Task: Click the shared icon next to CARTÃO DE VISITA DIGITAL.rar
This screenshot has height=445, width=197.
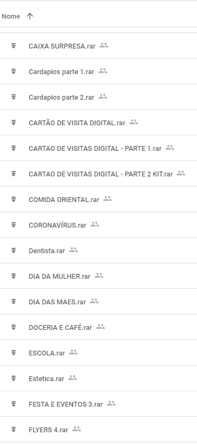Action: pos(134,122)
